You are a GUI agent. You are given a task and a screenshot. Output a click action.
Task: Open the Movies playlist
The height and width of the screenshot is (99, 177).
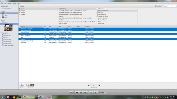(x=6, y=37)
